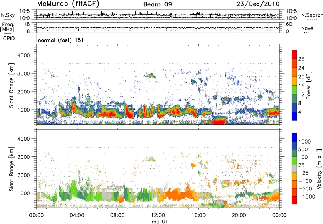Select the "20:00" time tick label
Image resolution: width=323 pixels, height=224 pixels.
[239, 216]
